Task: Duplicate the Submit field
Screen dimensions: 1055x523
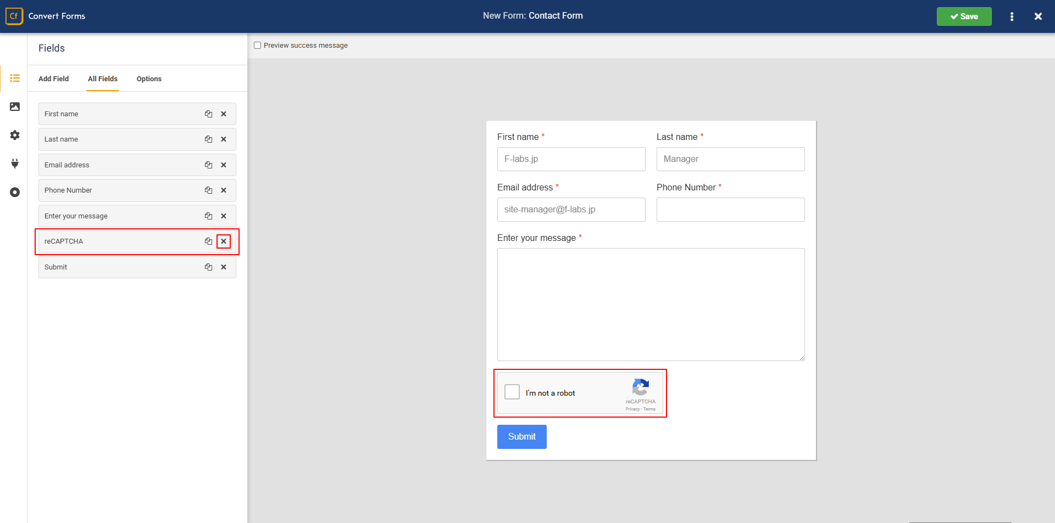Action: (208, 267)
